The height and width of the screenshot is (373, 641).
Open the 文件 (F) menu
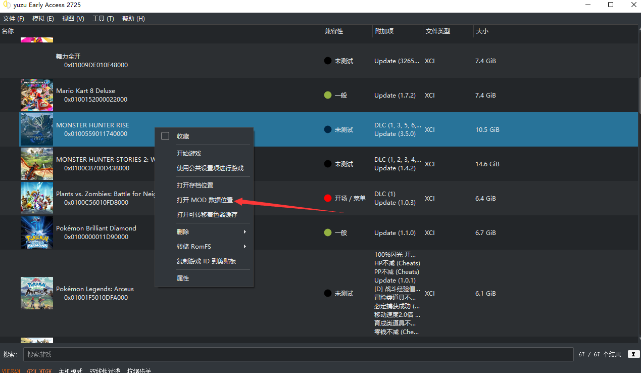[x=14, y=18]
